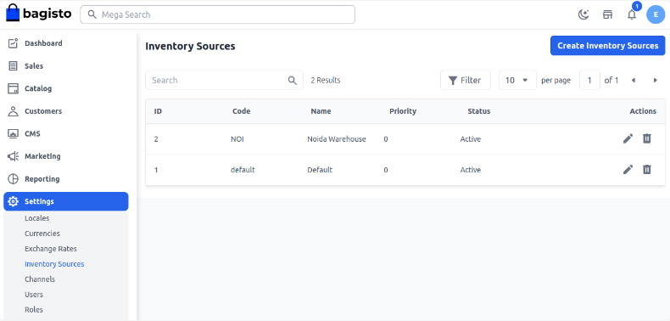
Task: Click the Catalog icon
Action: [x=14, y=88]
